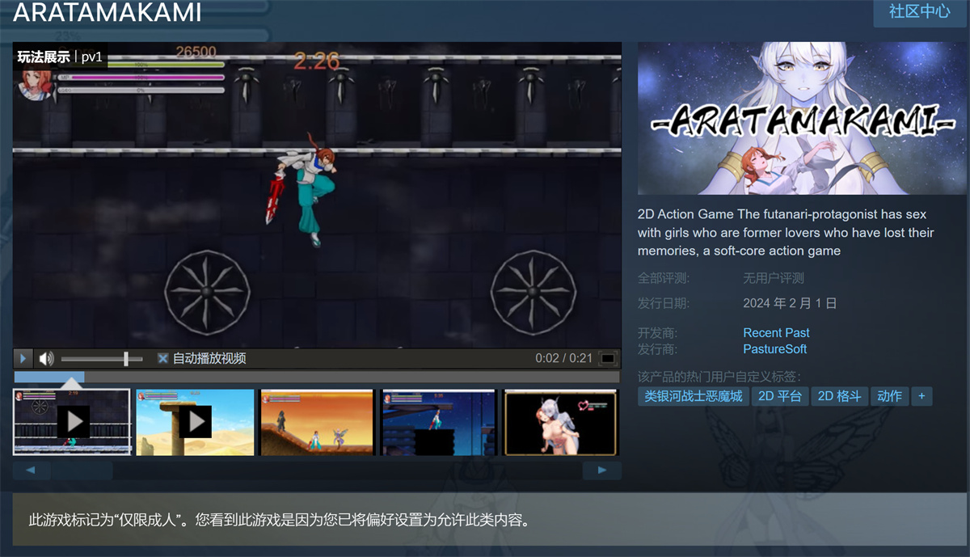This screenshot has width=970, height=557.
Task: Select the blue night level screenshot thumbnail
Action: point(439,422)
